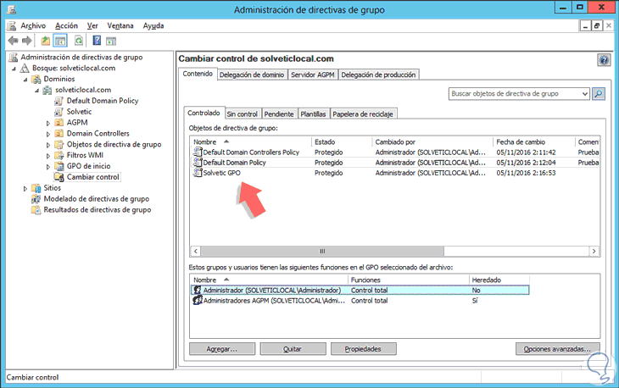Image resolution: width=619 pixels, height=388 pixels.
Task: Select Default Domain Policy tree item
Action: click(103, 101)
